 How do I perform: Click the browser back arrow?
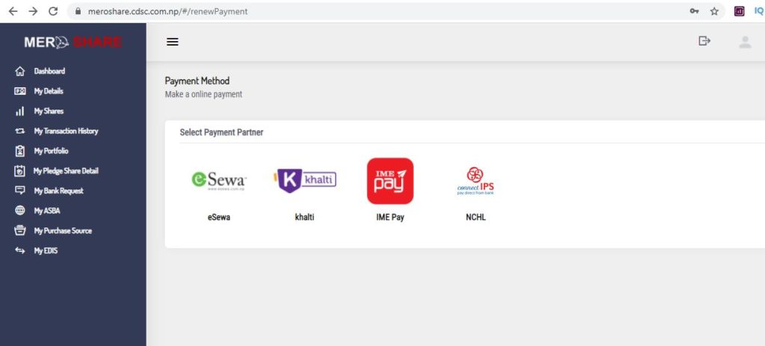(13, 11)
